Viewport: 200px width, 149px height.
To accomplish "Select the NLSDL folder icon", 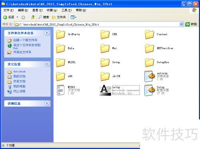I will pyautogui.click(x=60, y=62).
